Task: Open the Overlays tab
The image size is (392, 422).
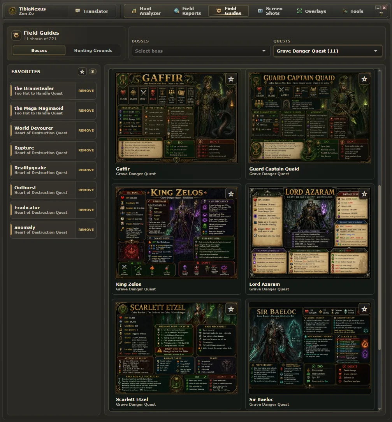Action: pyautogui.click(x=311, y=11)
